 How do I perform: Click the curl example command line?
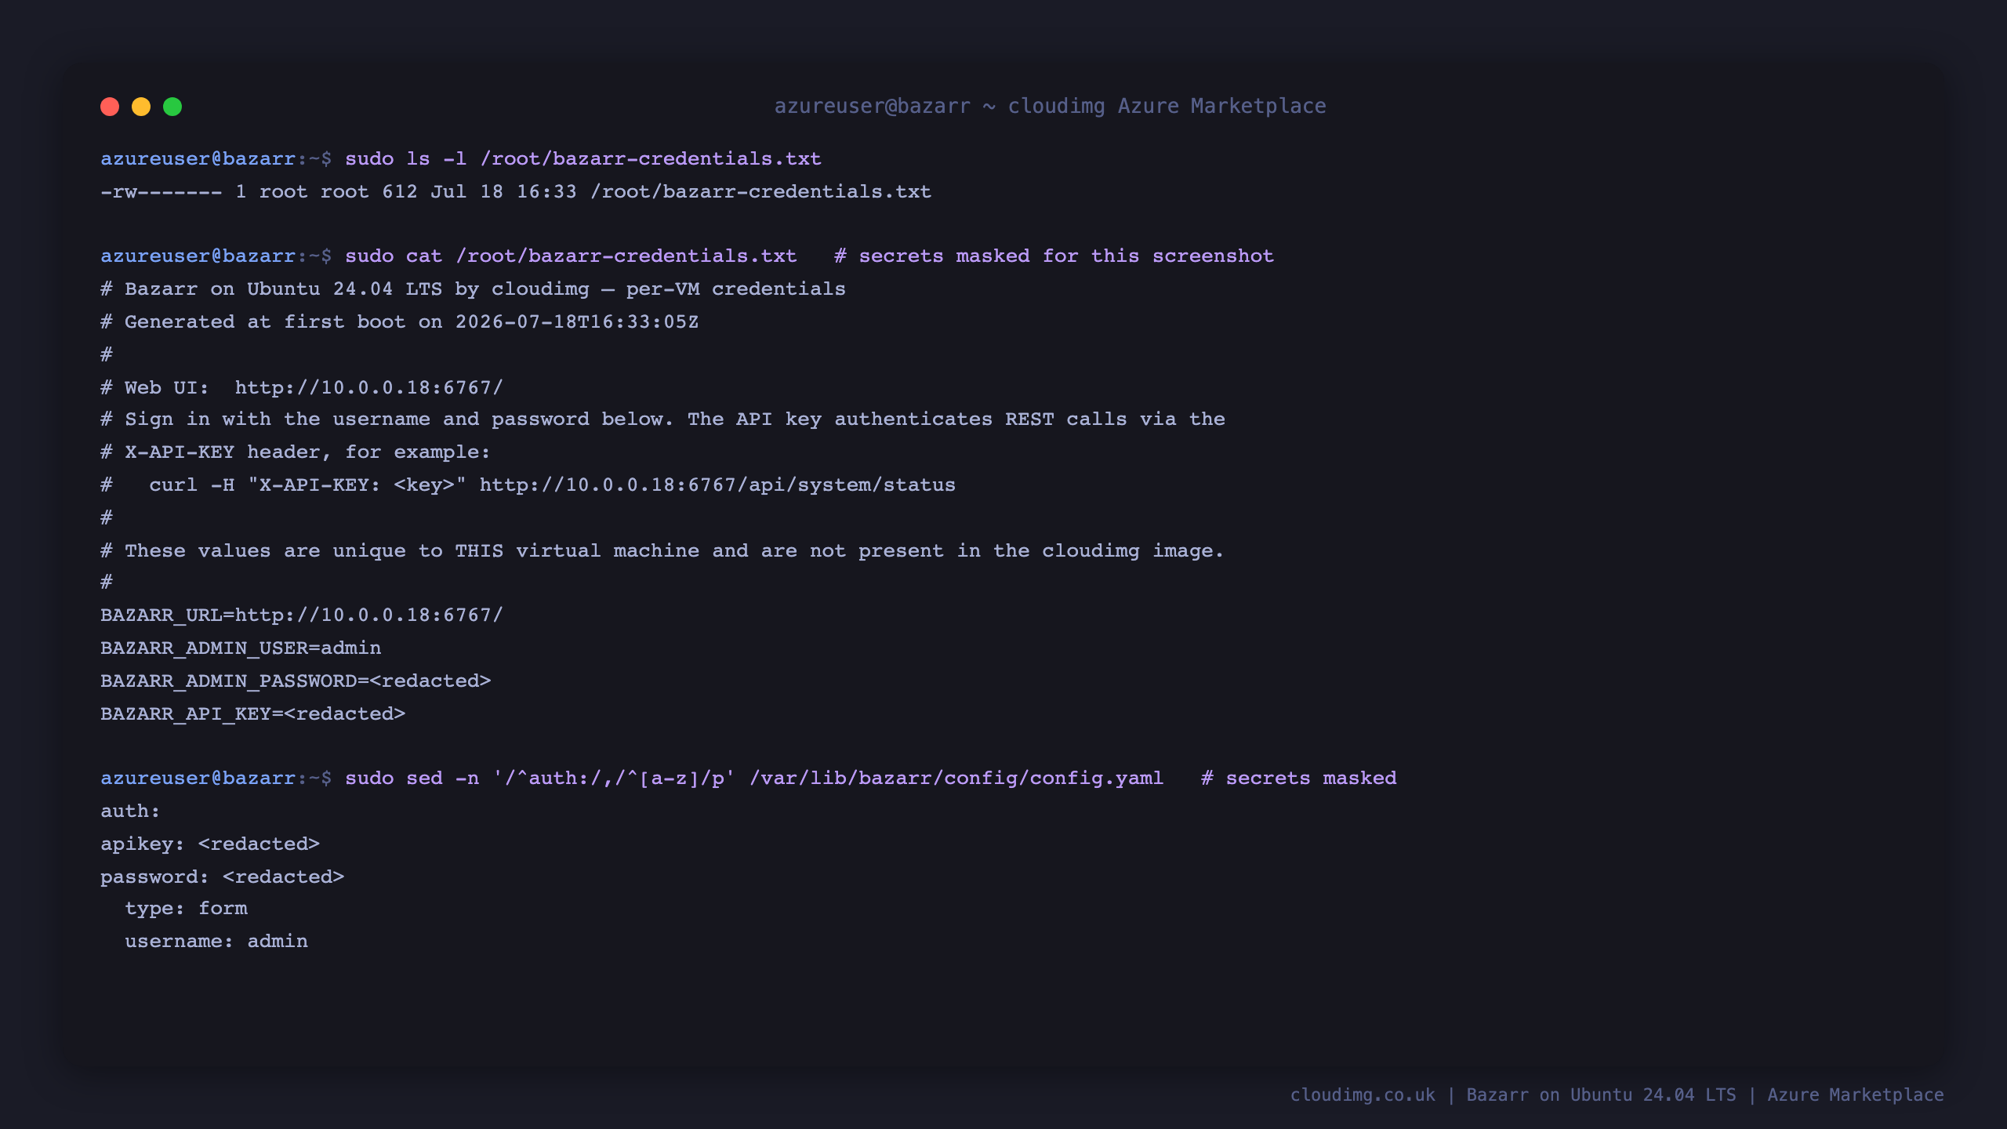pyautogui.click(x=528, y=485)
